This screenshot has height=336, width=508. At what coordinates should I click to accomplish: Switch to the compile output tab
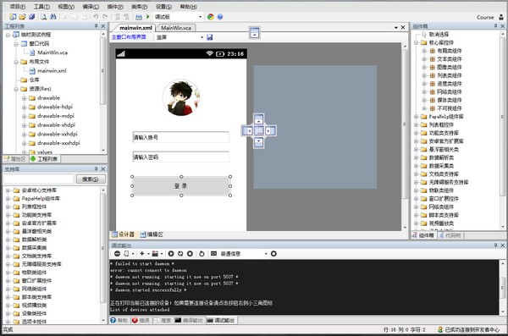click(189, 321)
